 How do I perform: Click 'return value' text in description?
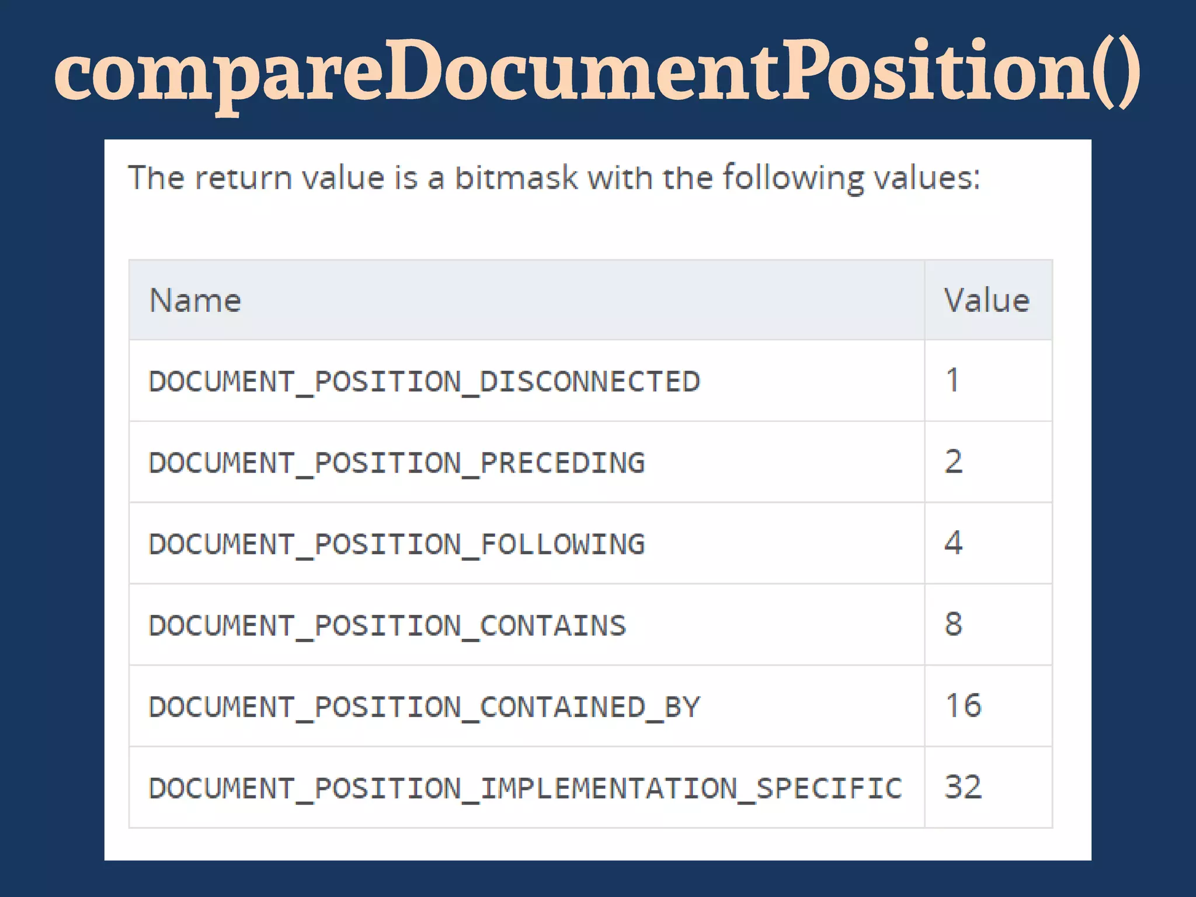[x=290, y=178]
